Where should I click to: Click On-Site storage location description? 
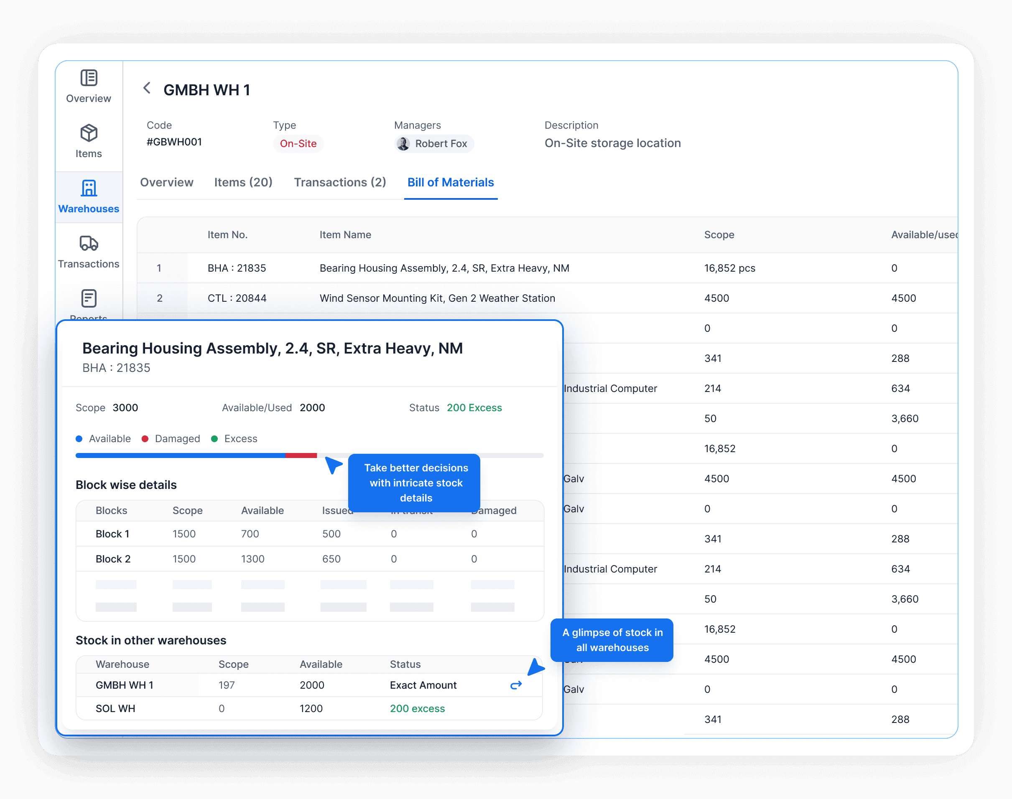pyautogui.click(x=612, y=143)
